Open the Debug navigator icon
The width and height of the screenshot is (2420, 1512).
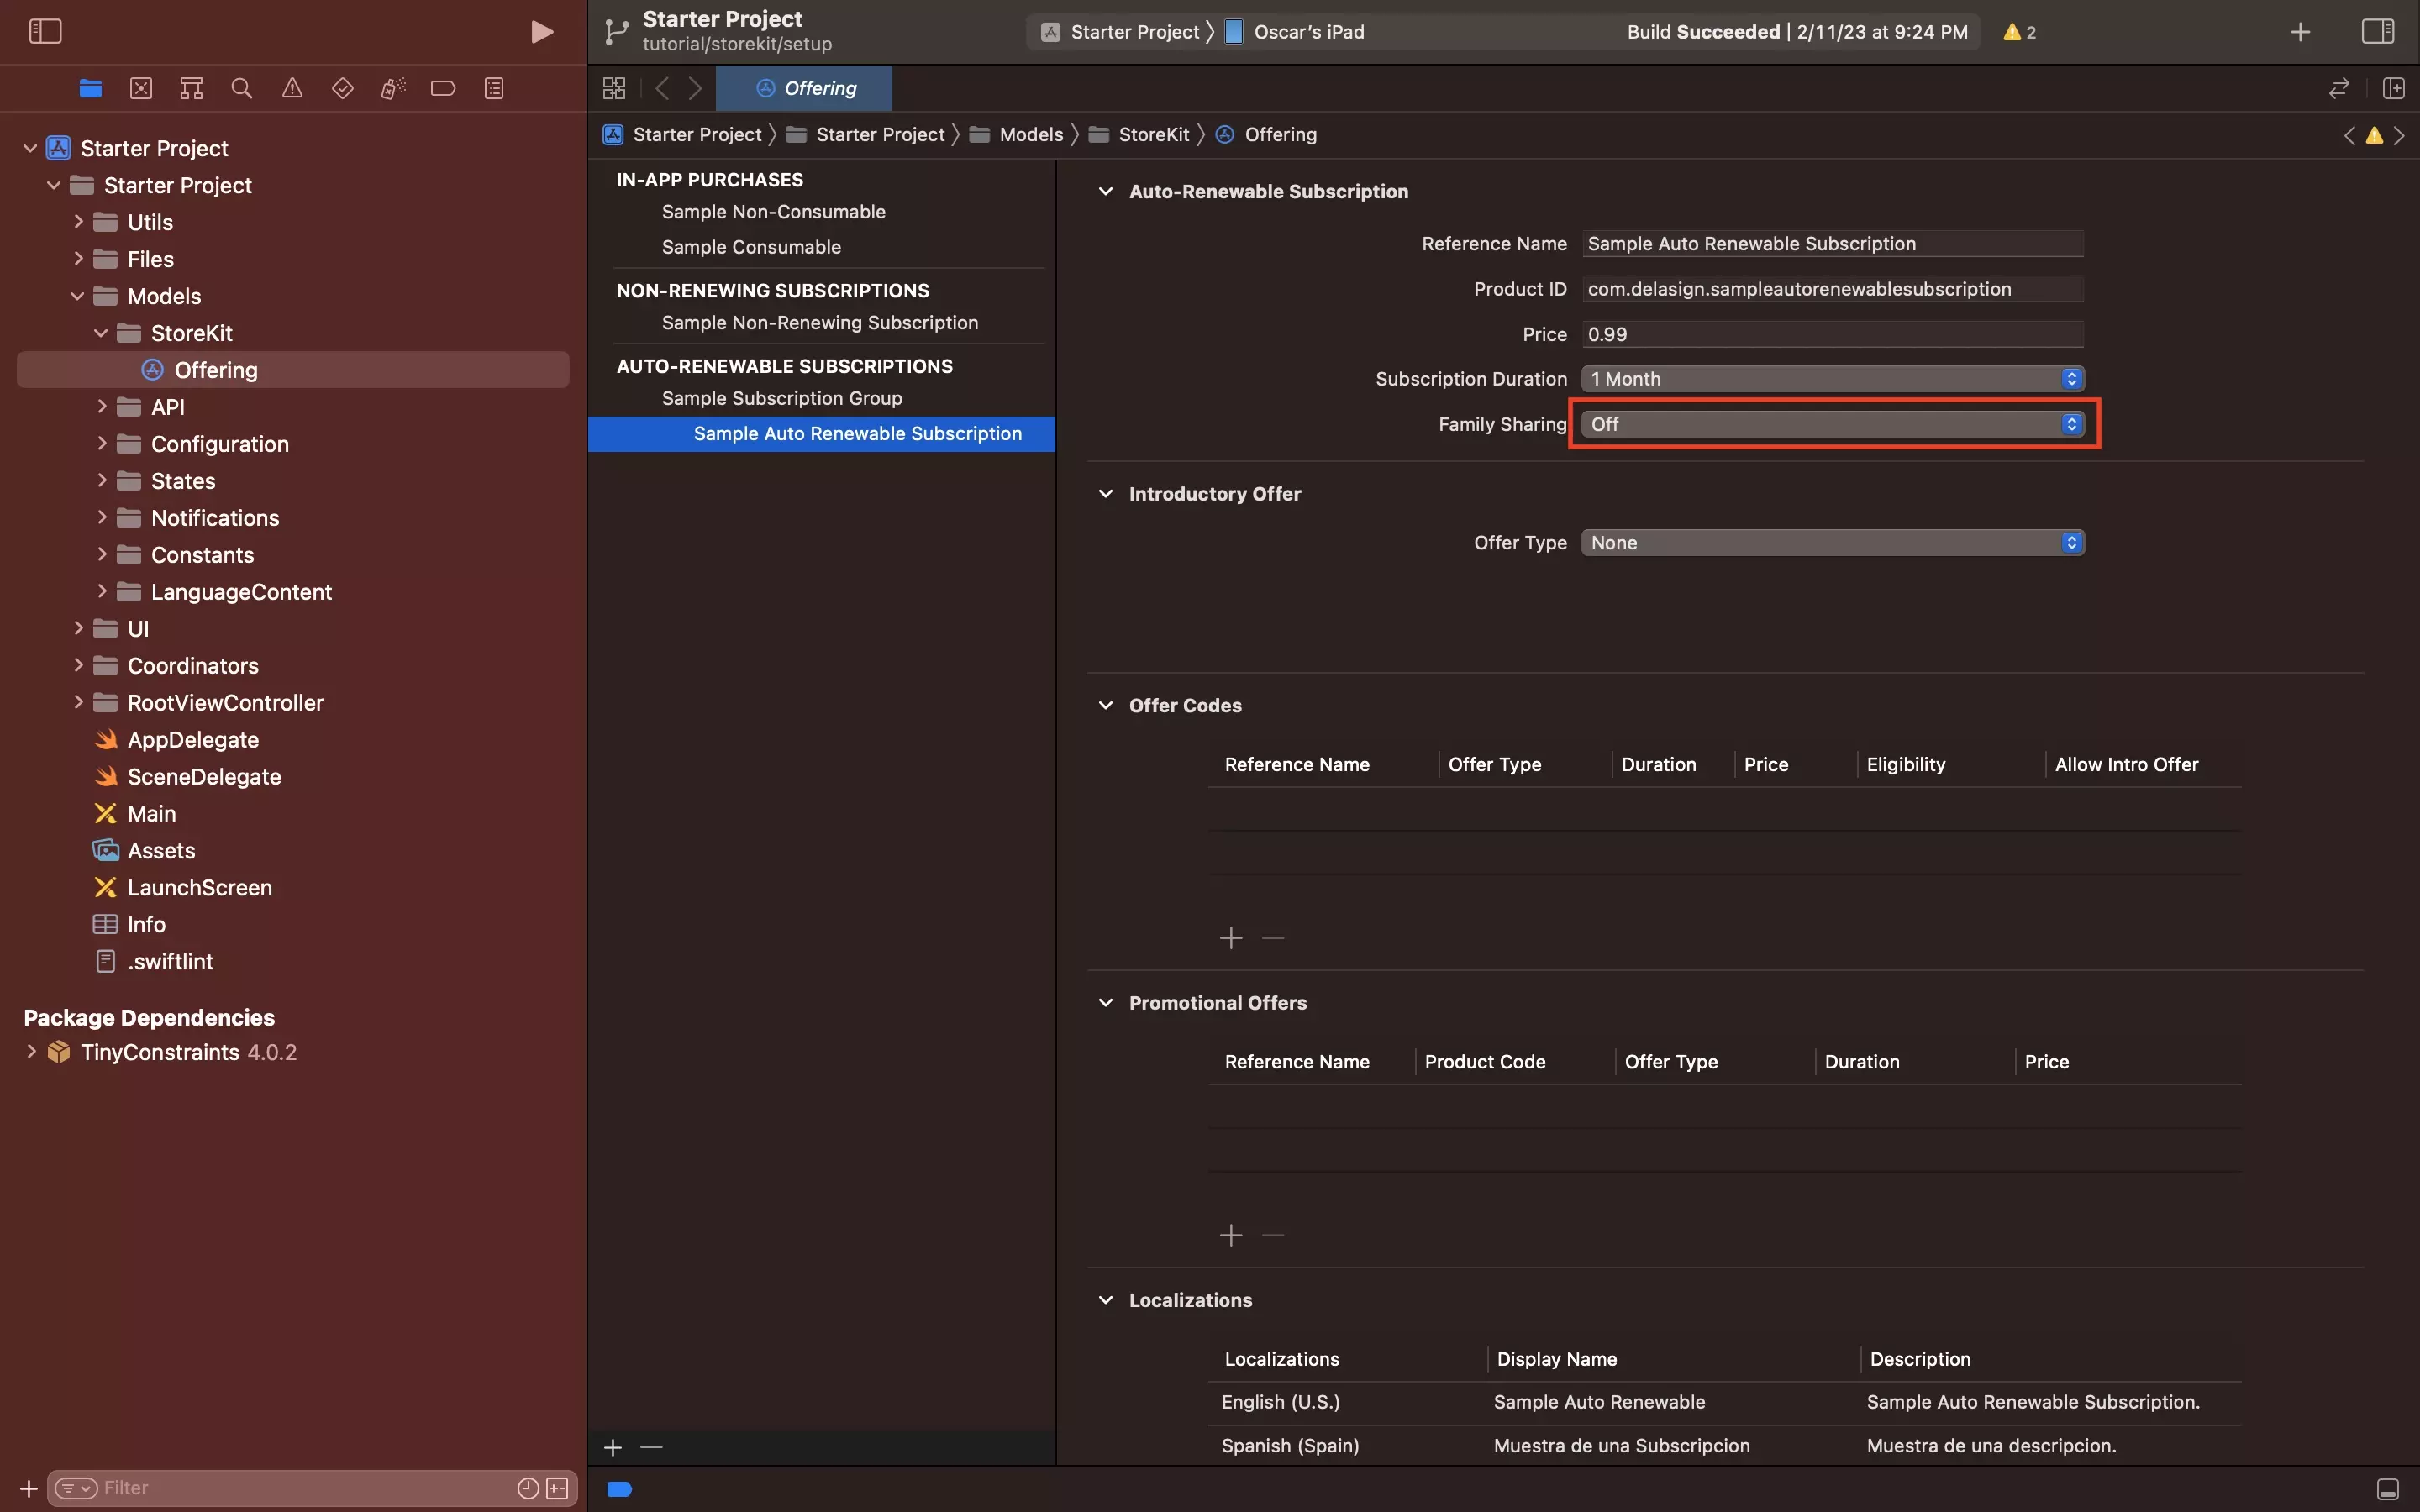click(393, 88)
